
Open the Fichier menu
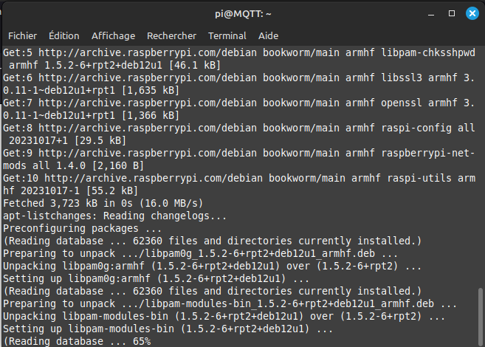click(x=22, y=35)
